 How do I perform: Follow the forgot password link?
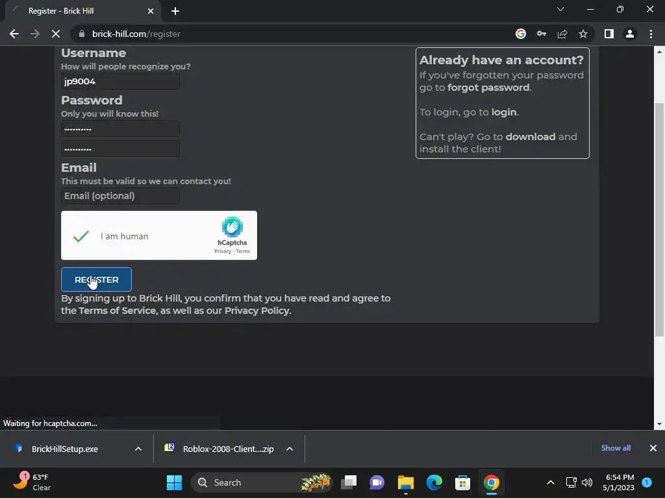[488, 88]
